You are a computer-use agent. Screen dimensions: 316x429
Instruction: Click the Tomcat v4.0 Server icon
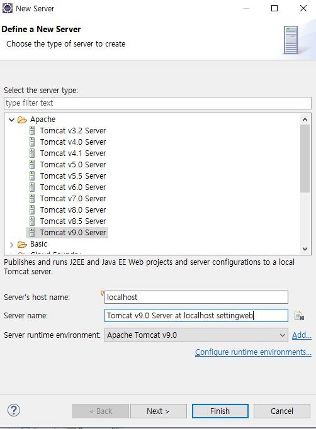32,142
